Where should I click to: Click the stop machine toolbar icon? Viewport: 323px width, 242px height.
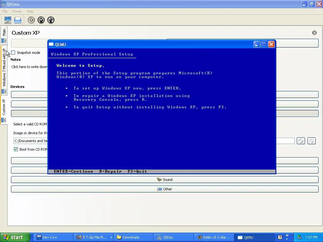click(41, 20)
